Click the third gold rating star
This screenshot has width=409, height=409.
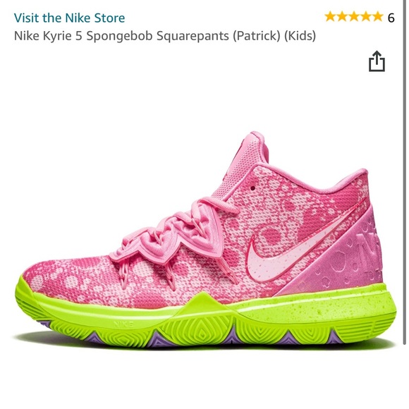pyautogui.click(x=354, y=17)
